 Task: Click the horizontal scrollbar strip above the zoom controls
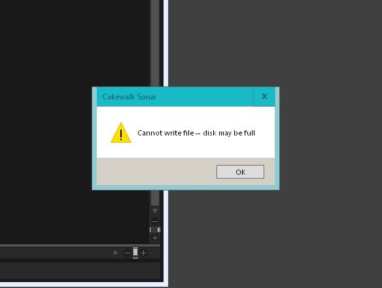tap(80, 245)
